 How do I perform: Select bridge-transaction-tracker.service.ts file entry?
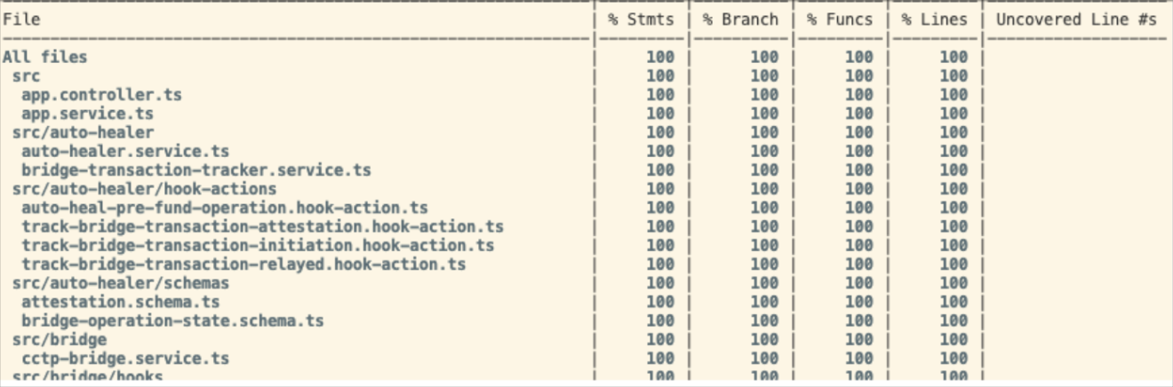196,170
